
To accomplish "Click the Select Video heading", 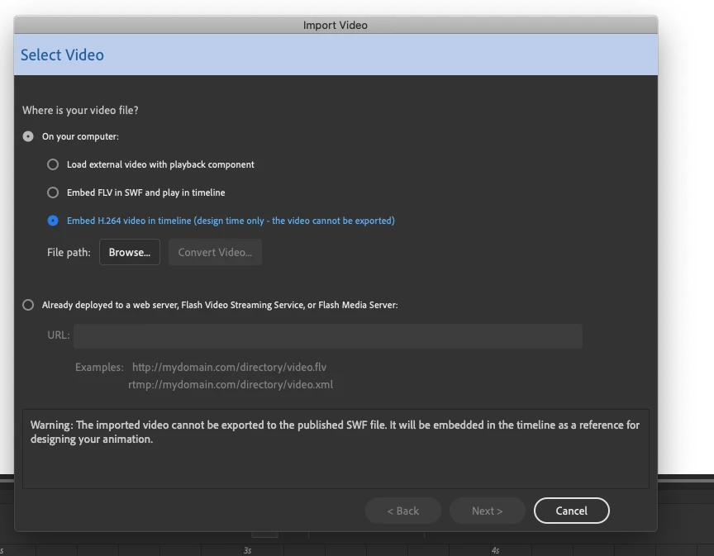I will [x=62, y=55].
